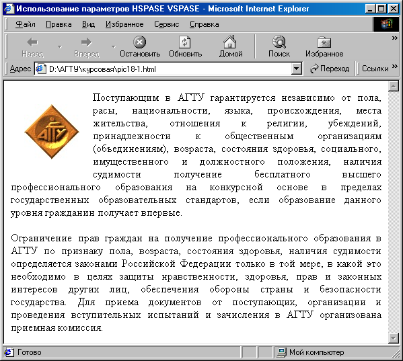Viewport: 403px width, 361px height.
Task: Click the Назад (Back) arrow icon
Action: coord(32,42)
